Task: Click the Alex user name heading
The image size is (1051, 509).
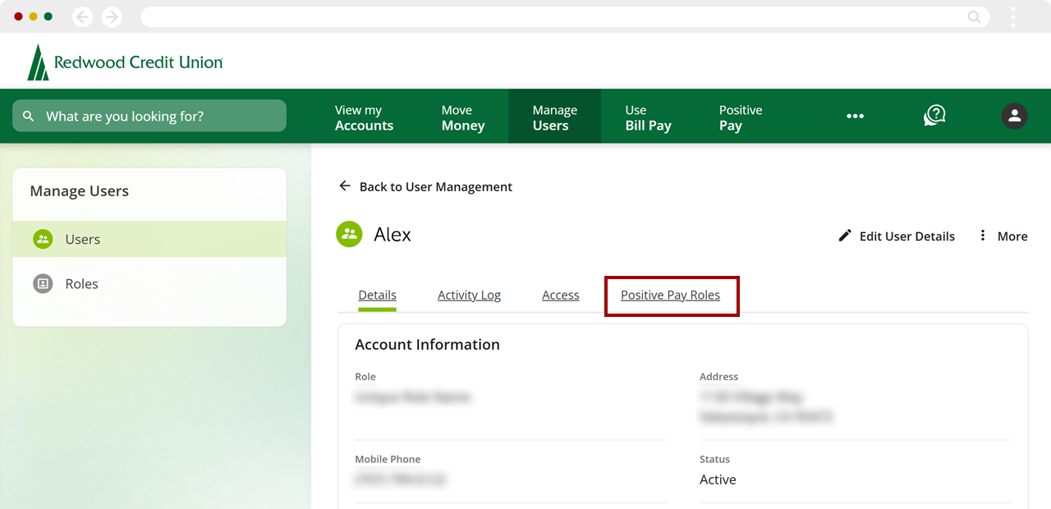Action: pyautogui.click(x=392, y=234)
